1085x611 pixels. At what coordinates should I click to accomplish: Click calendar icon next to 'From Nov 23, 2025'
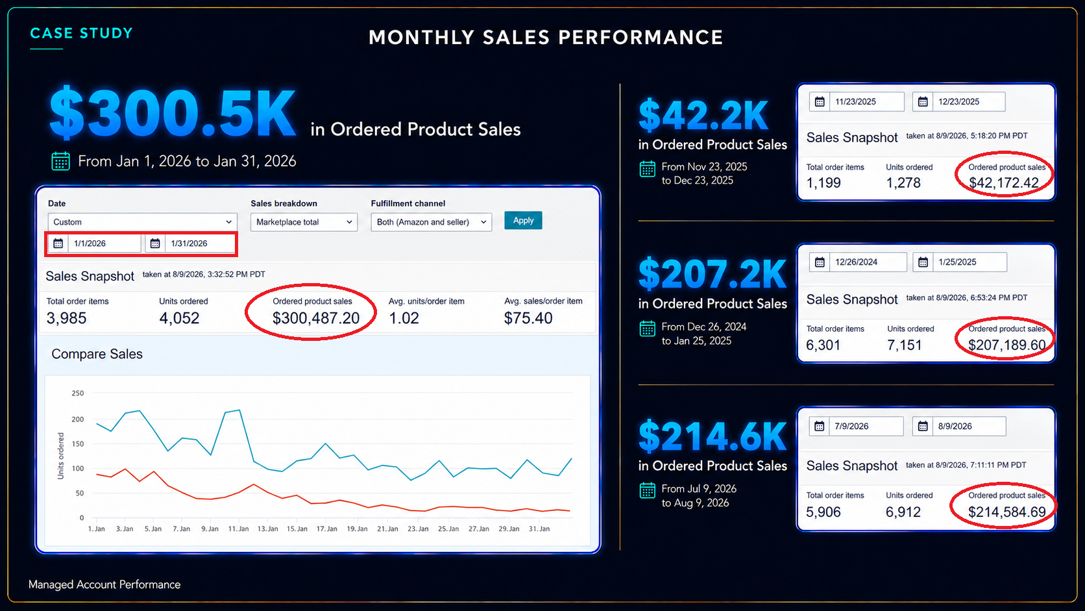(x=648, y=169)
